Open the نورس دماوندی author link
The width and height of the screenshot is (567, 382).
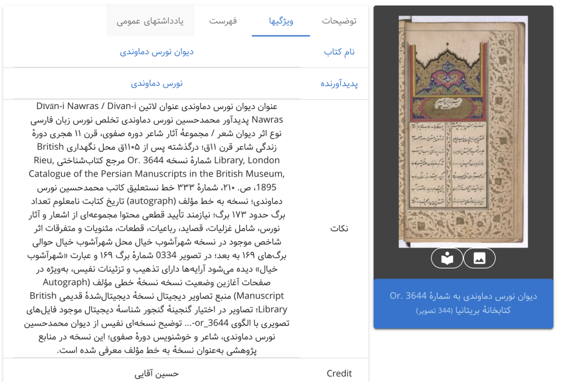[157, 84]
